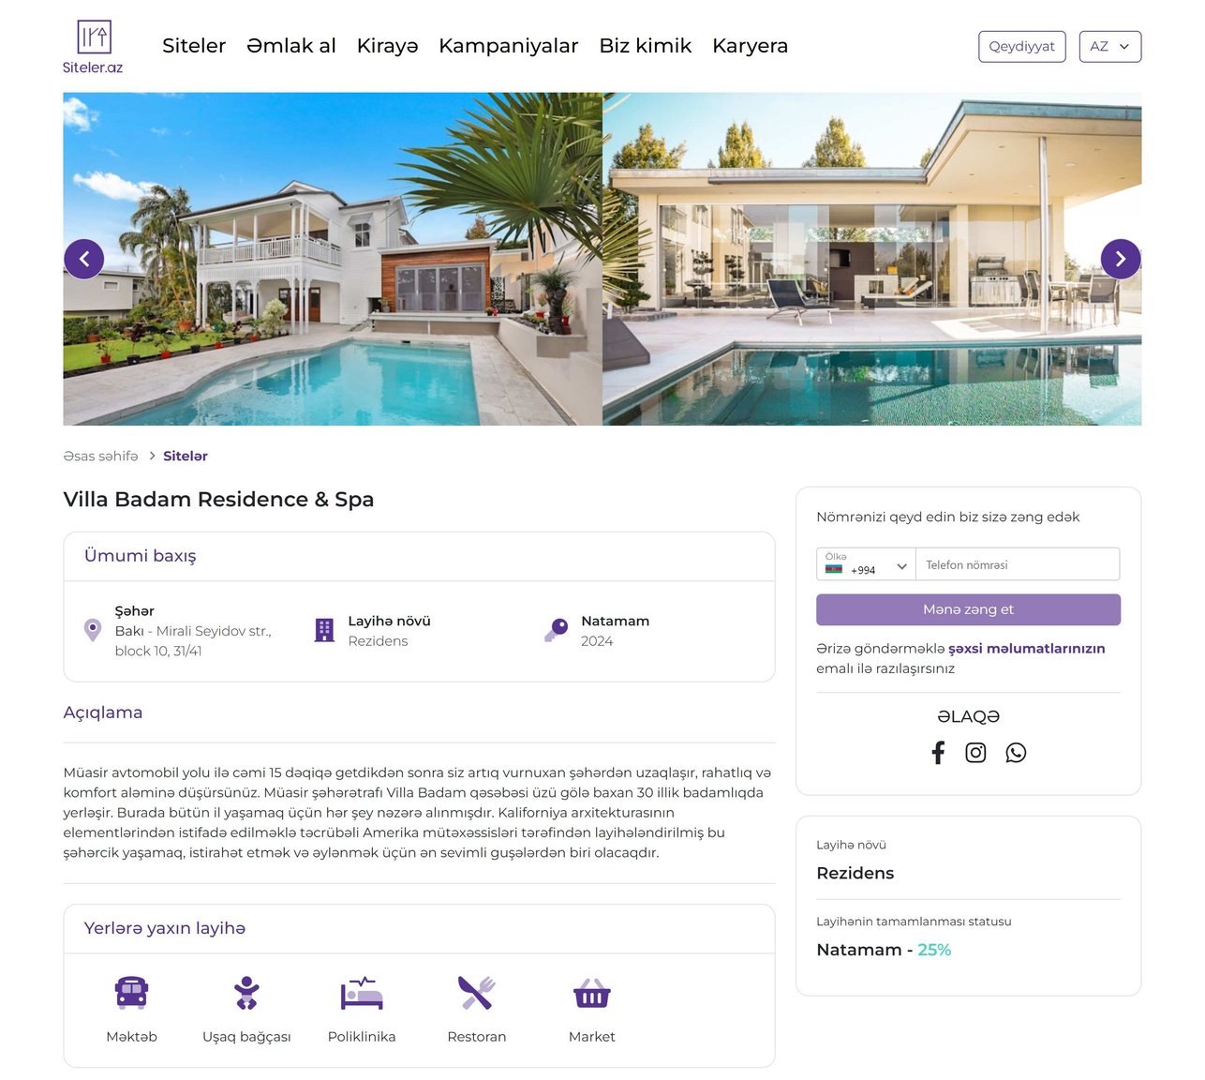The width and height of the screenshot is (1205, 1080).
Task: Expand the +994 country code selector
Action: pos(866,564)
